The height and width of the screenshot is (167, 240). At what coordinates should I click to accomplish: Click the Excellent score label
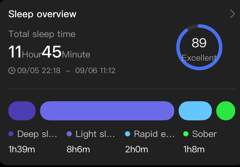199,58
